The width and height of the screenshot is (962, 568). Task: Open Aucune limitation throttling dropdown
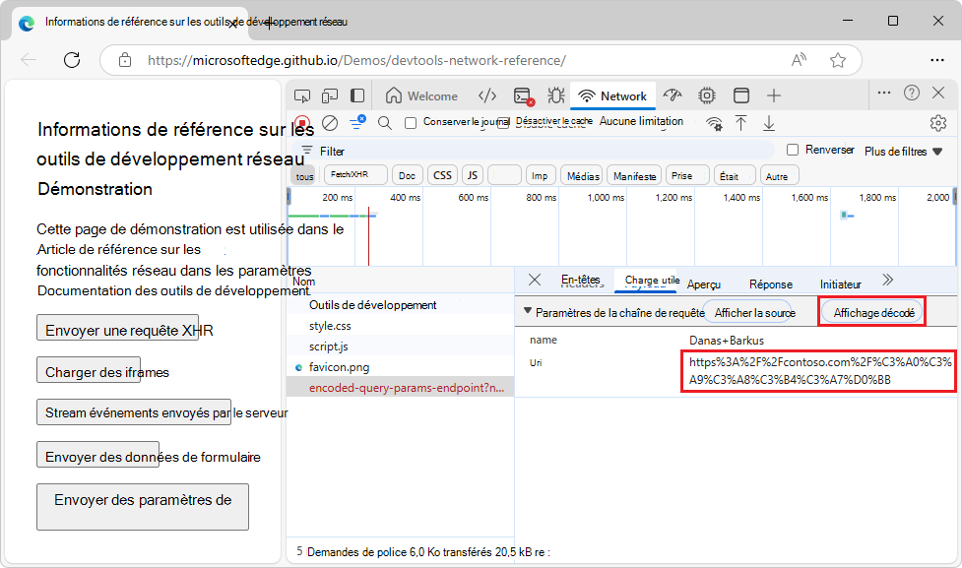(x=641, y=121)
